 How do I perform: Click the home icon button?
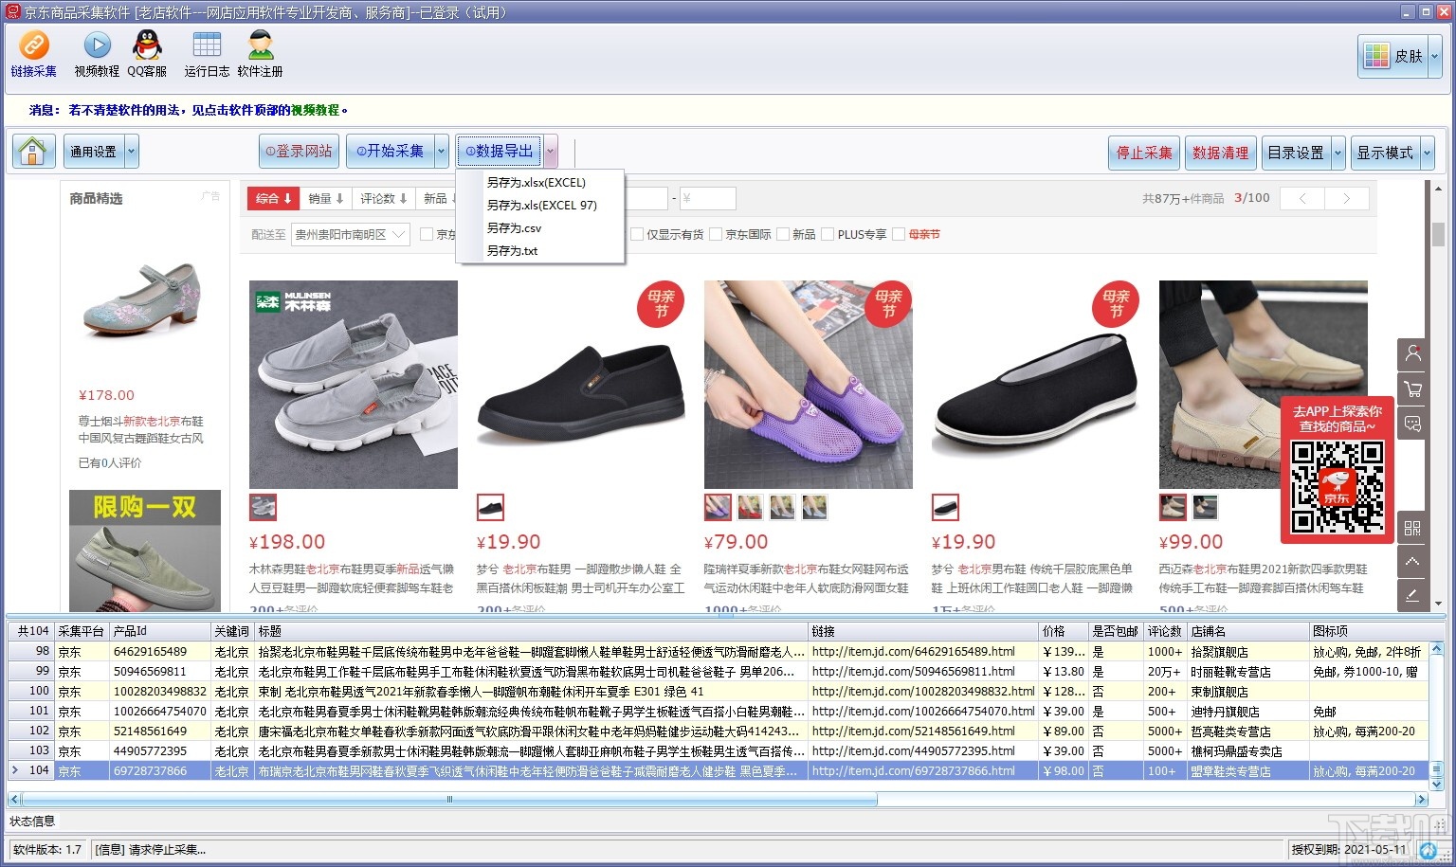pos(33,152)
